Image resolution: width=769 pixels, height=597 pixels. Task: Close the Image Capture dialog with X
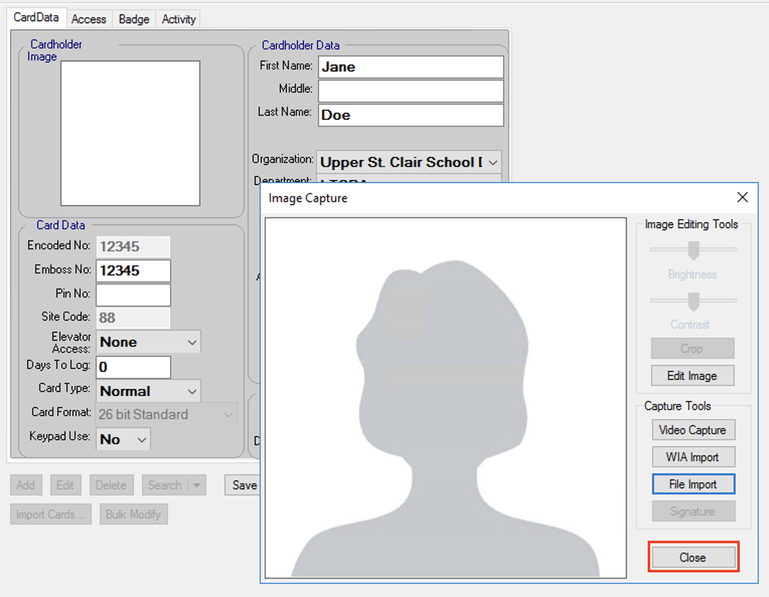[742, 197]
